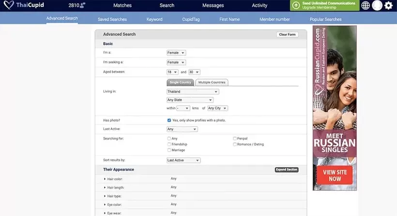Switch to Member number tab
The width and height of the screenshot is (397, 216).
[275, 19]
